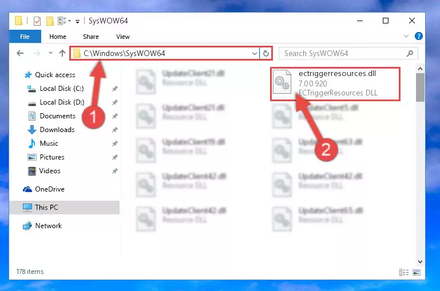Viewport: 440px width, 291px height.
Task: Open the address bar history dropdown
Action: point(254,53)
